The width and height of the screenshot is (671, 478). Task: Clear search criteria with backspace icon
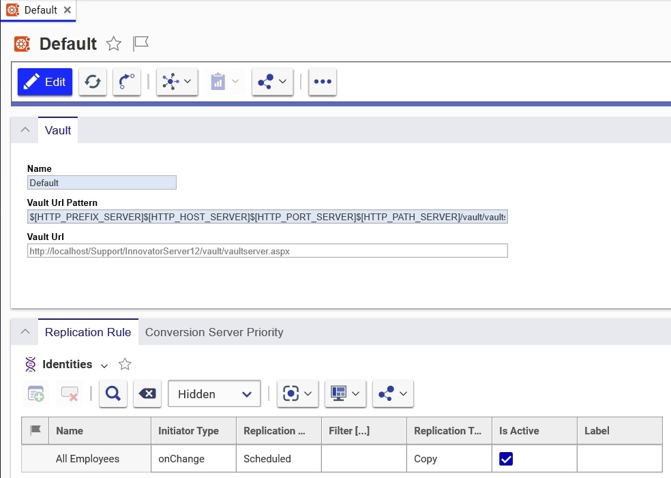147,393
